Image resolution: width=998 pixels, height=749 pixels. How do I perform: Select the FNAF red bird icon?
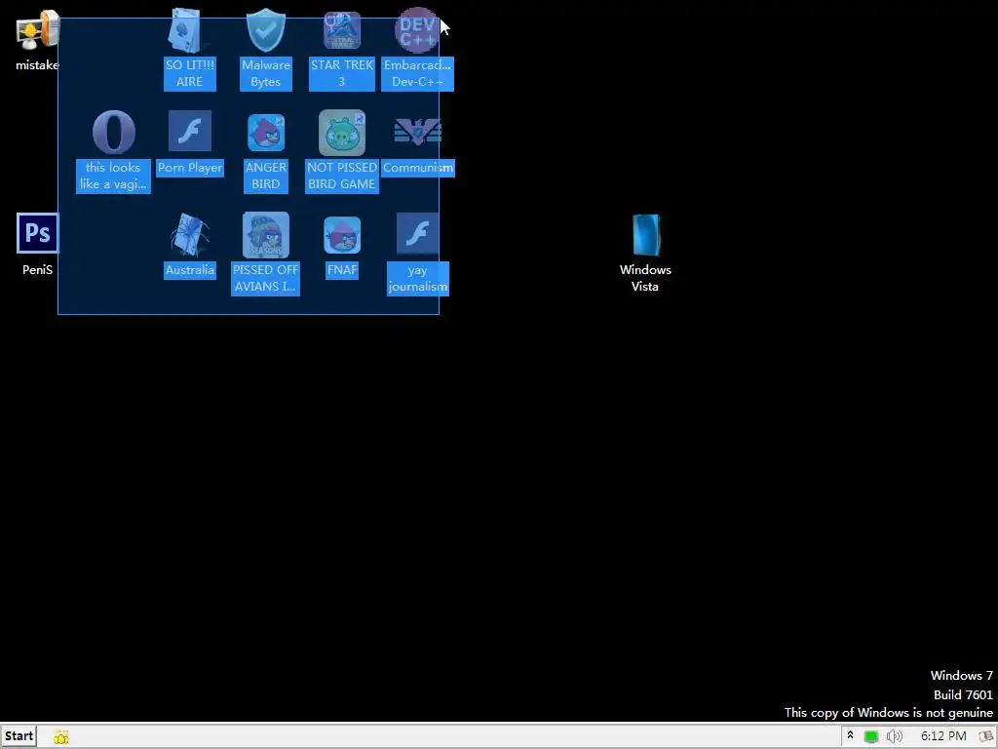point(342,235)
